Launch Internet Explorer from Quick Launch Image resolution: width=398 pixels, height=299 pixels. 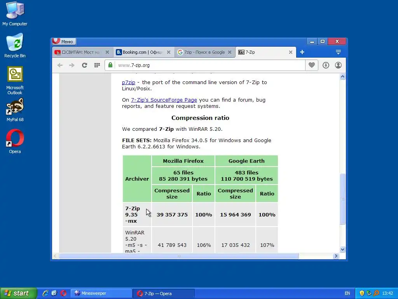pos(45,293)
